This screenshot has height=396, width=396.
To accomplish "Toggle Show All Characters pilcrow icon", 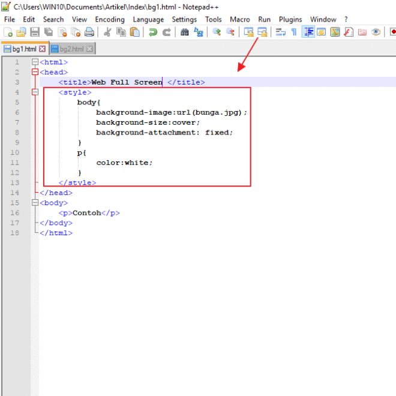I will click(294, 32).
